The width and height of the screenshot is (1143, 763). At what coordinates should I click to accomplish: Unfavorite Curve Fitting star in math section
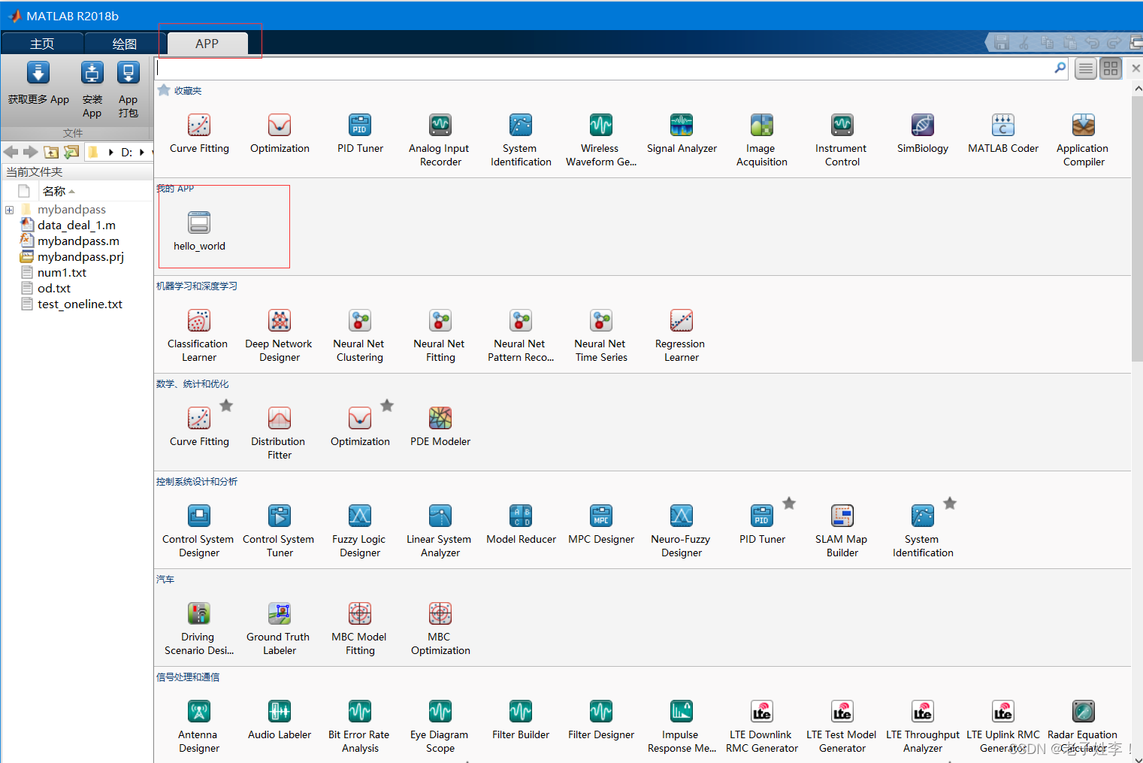tap(226, 406)
